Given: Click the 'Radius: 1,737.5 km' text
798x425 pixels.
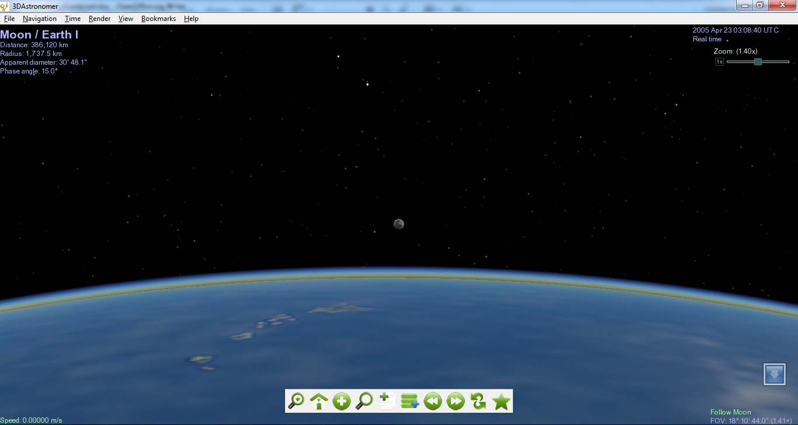Looking at the screenshot, I should [x=31, y=54].
